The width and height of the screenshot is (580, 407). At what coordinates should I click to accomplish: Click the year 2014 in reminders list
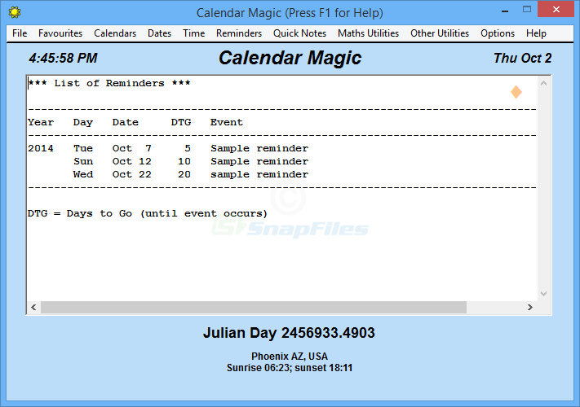click(41, 148)
